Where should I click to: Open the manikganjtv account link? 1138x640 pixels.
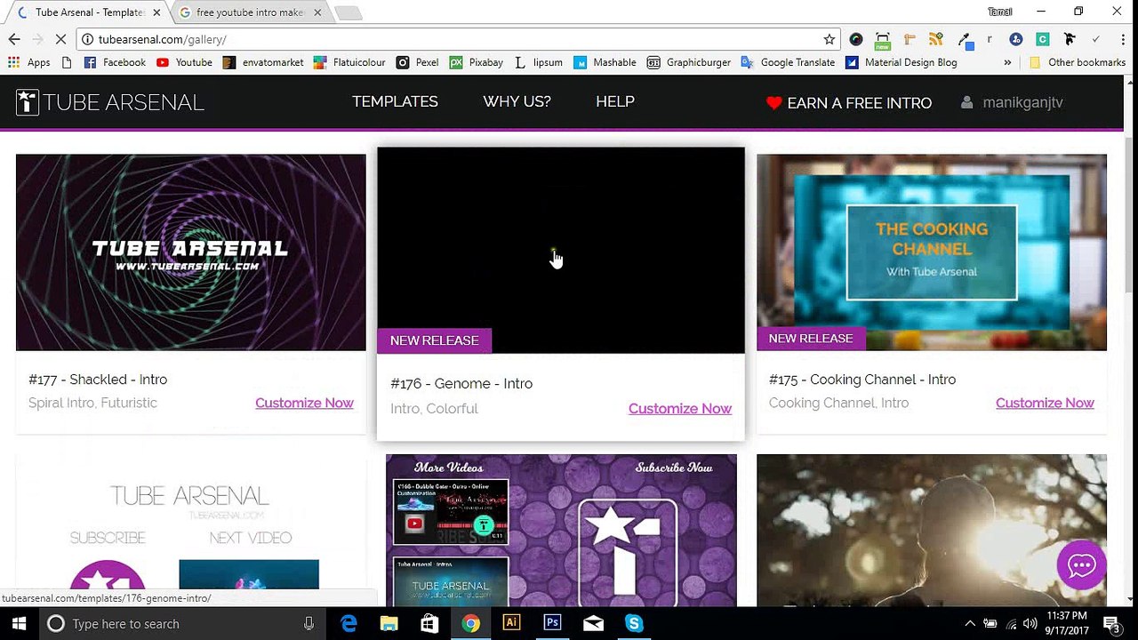(x=1022, y=102)
